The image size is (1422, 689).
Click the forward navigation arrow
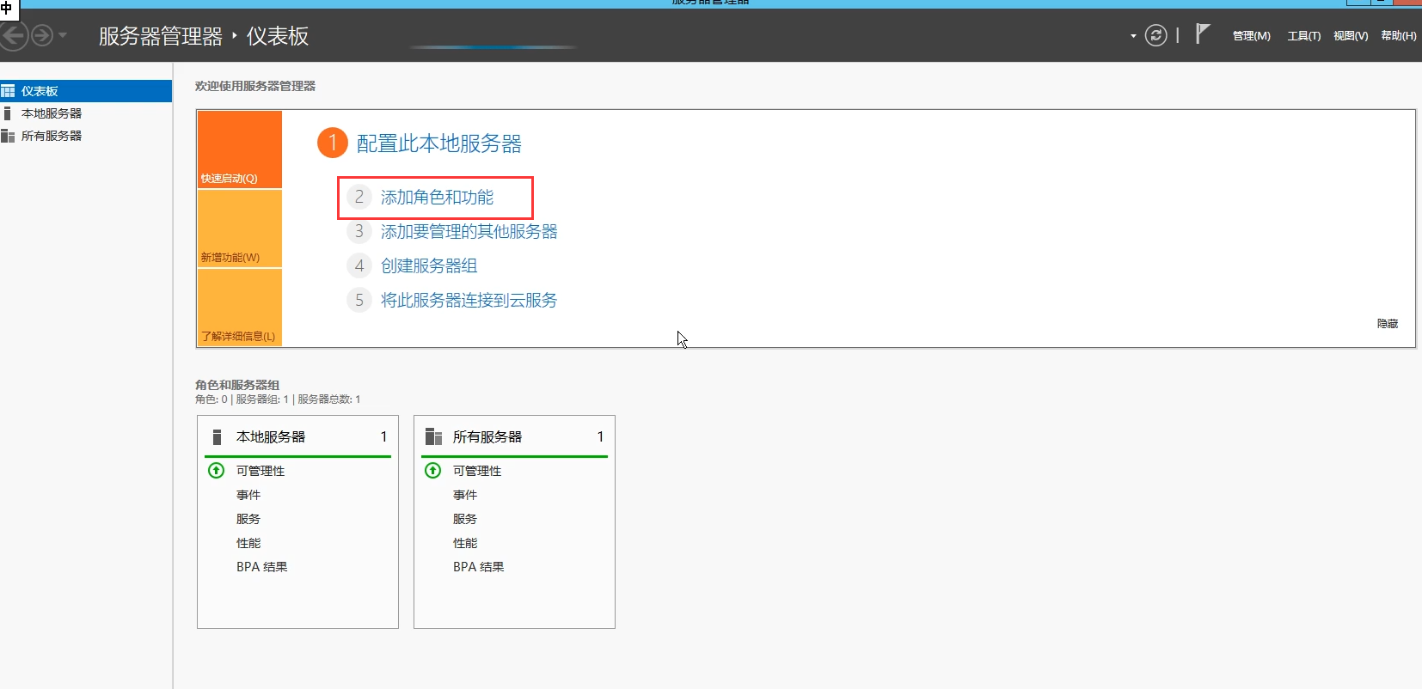[x=41, y=35]
